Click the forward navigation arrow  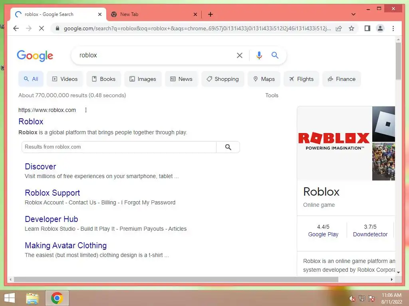(x=29, y=28)
